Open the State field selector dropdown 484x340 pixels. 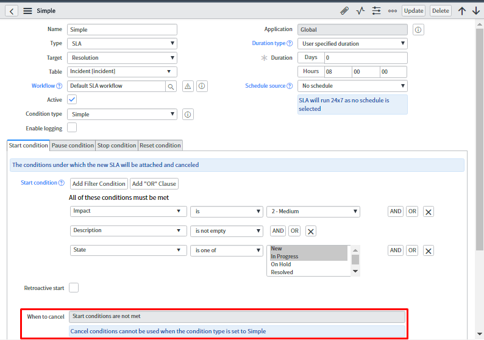[x=129, y=250]
